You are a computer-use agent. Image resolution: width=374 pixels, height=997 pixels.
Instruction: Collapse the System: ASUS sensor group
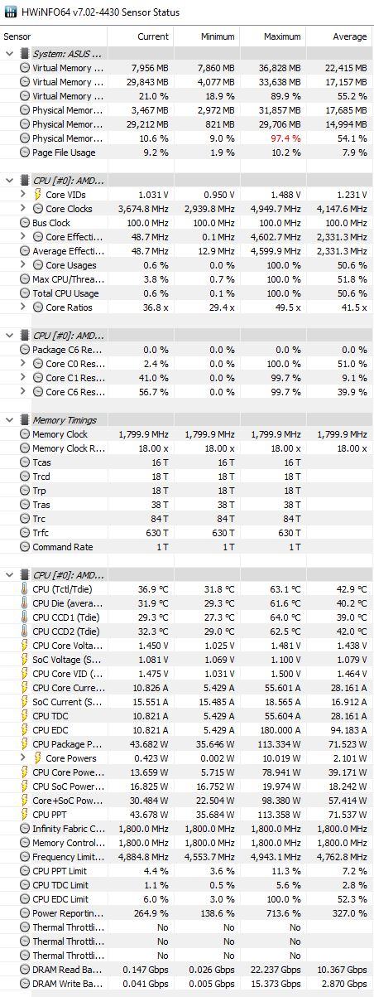click(x=9, y=54)
